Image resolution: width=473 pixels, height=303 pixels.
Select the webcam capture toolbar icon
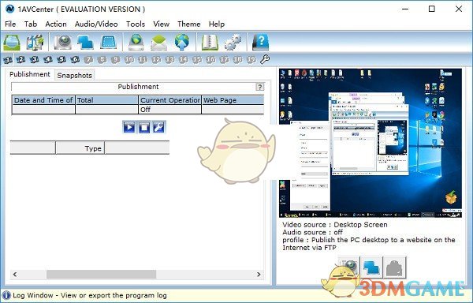(62, 43)
